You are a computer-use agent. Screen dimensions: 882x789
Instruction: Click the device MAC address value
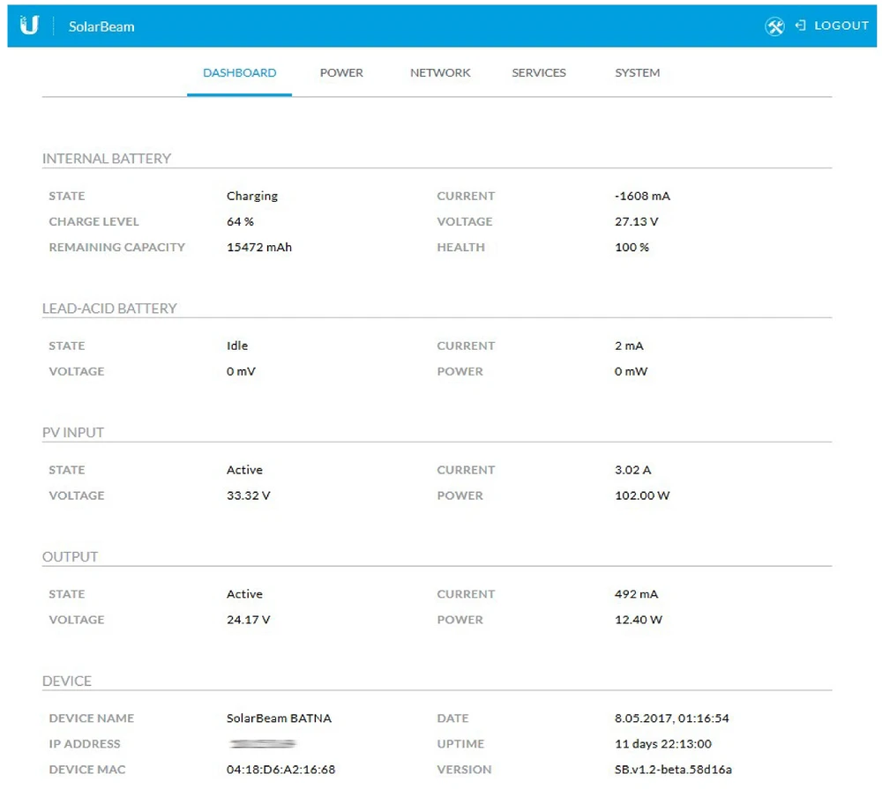click(280, 770)
